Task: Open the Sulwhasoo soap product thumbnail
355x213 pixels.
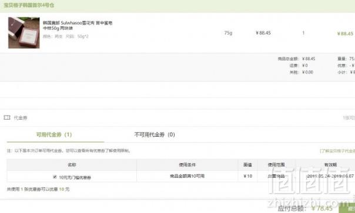Action: coord(24,32)
